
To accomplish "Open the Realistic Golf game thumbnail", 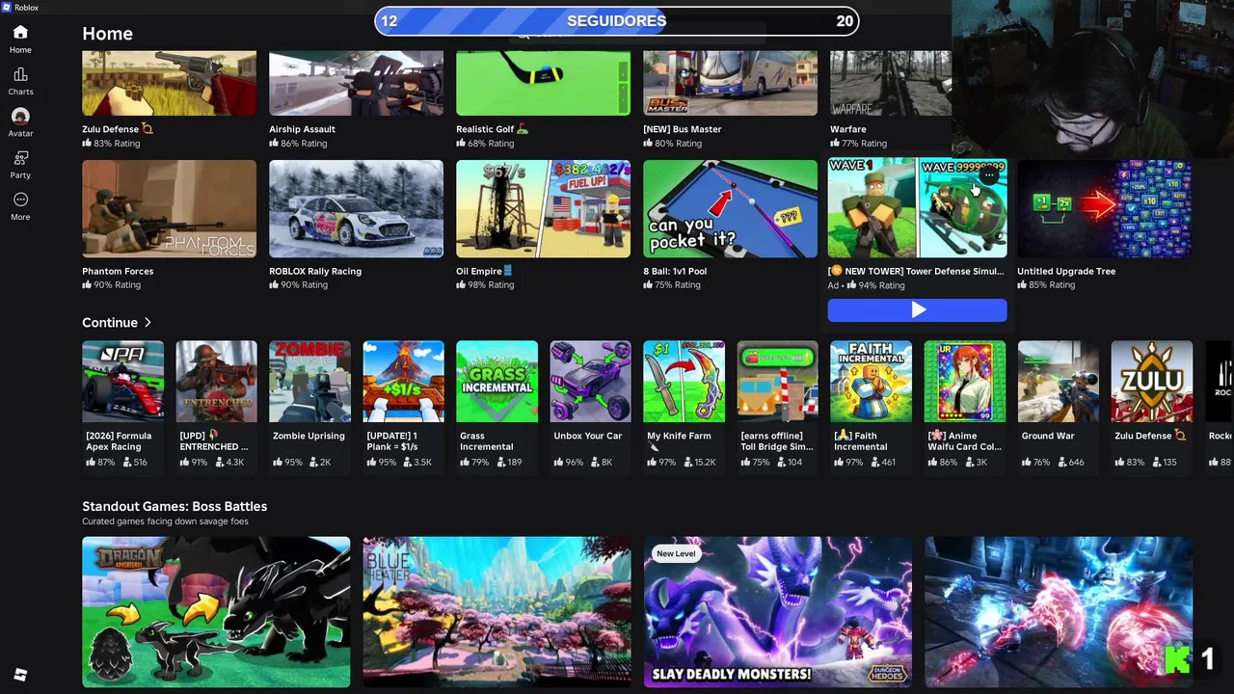I will pos(543,83).
